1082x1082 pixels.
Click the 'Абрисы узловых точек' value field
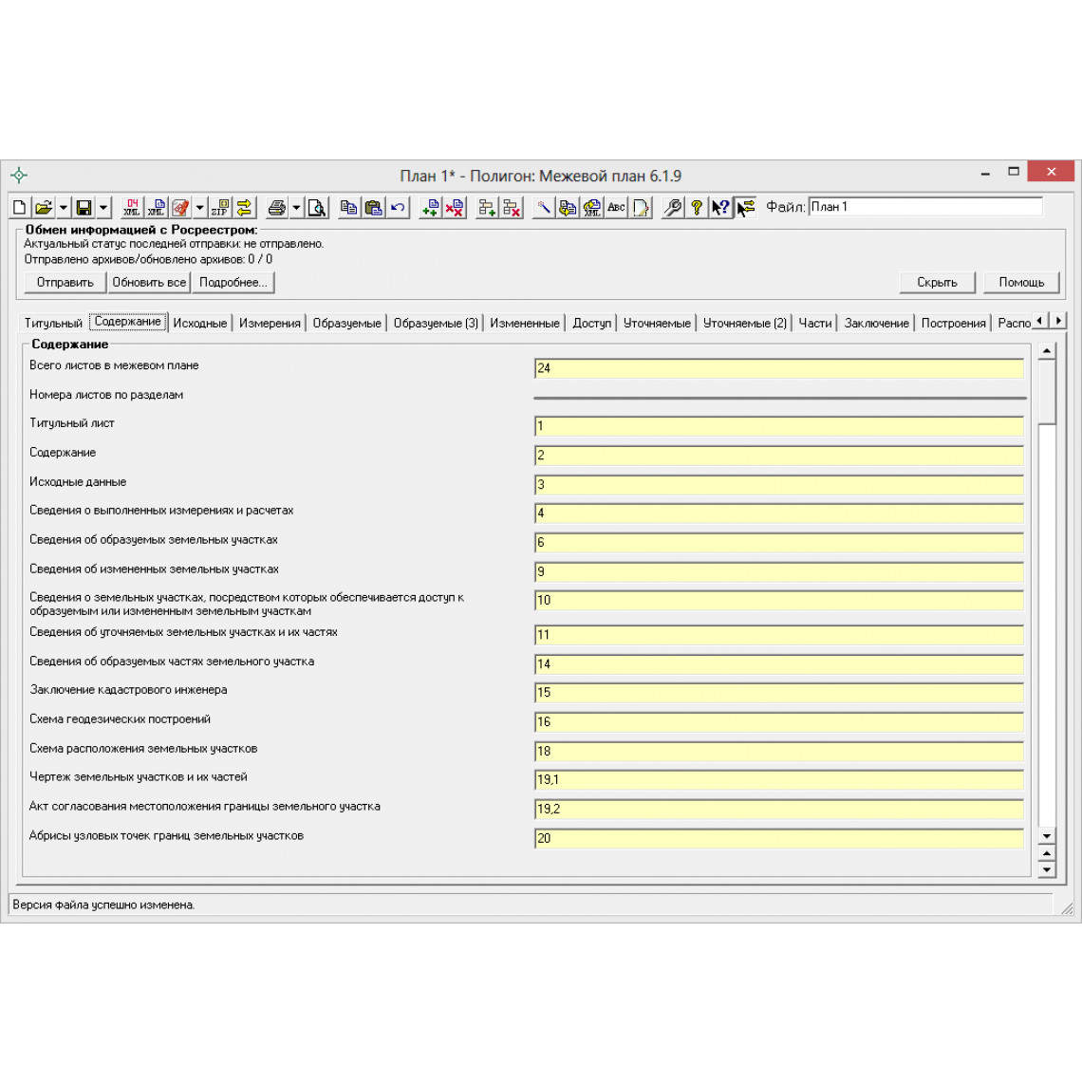point(779,838)
